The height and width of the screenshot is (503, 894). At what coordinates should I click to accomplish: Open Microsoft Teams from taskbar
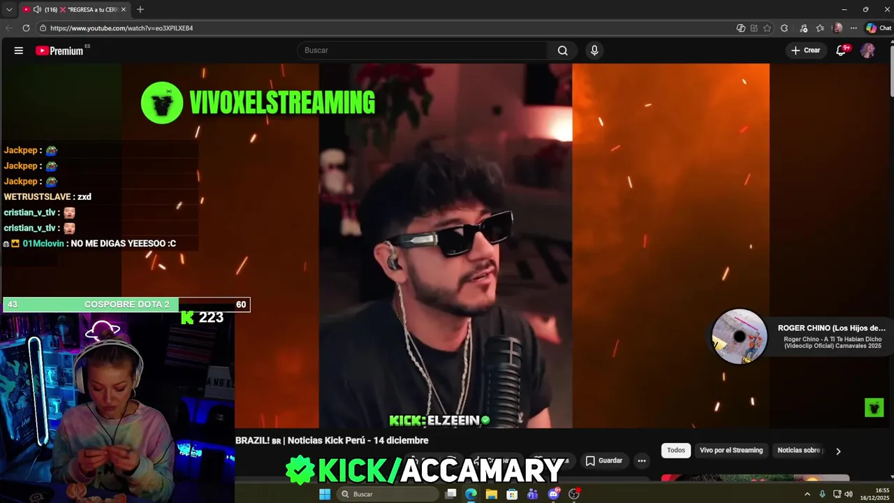533,494
